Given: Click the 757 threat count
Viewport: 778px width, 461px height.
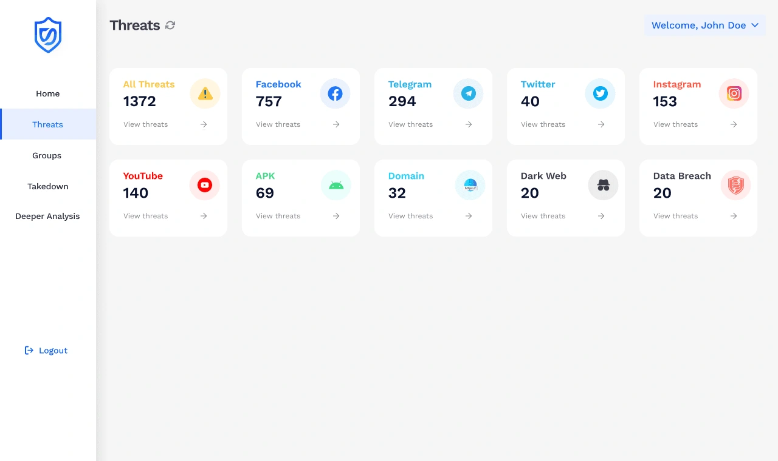Looking at the screenshot, I should point(269,101).
